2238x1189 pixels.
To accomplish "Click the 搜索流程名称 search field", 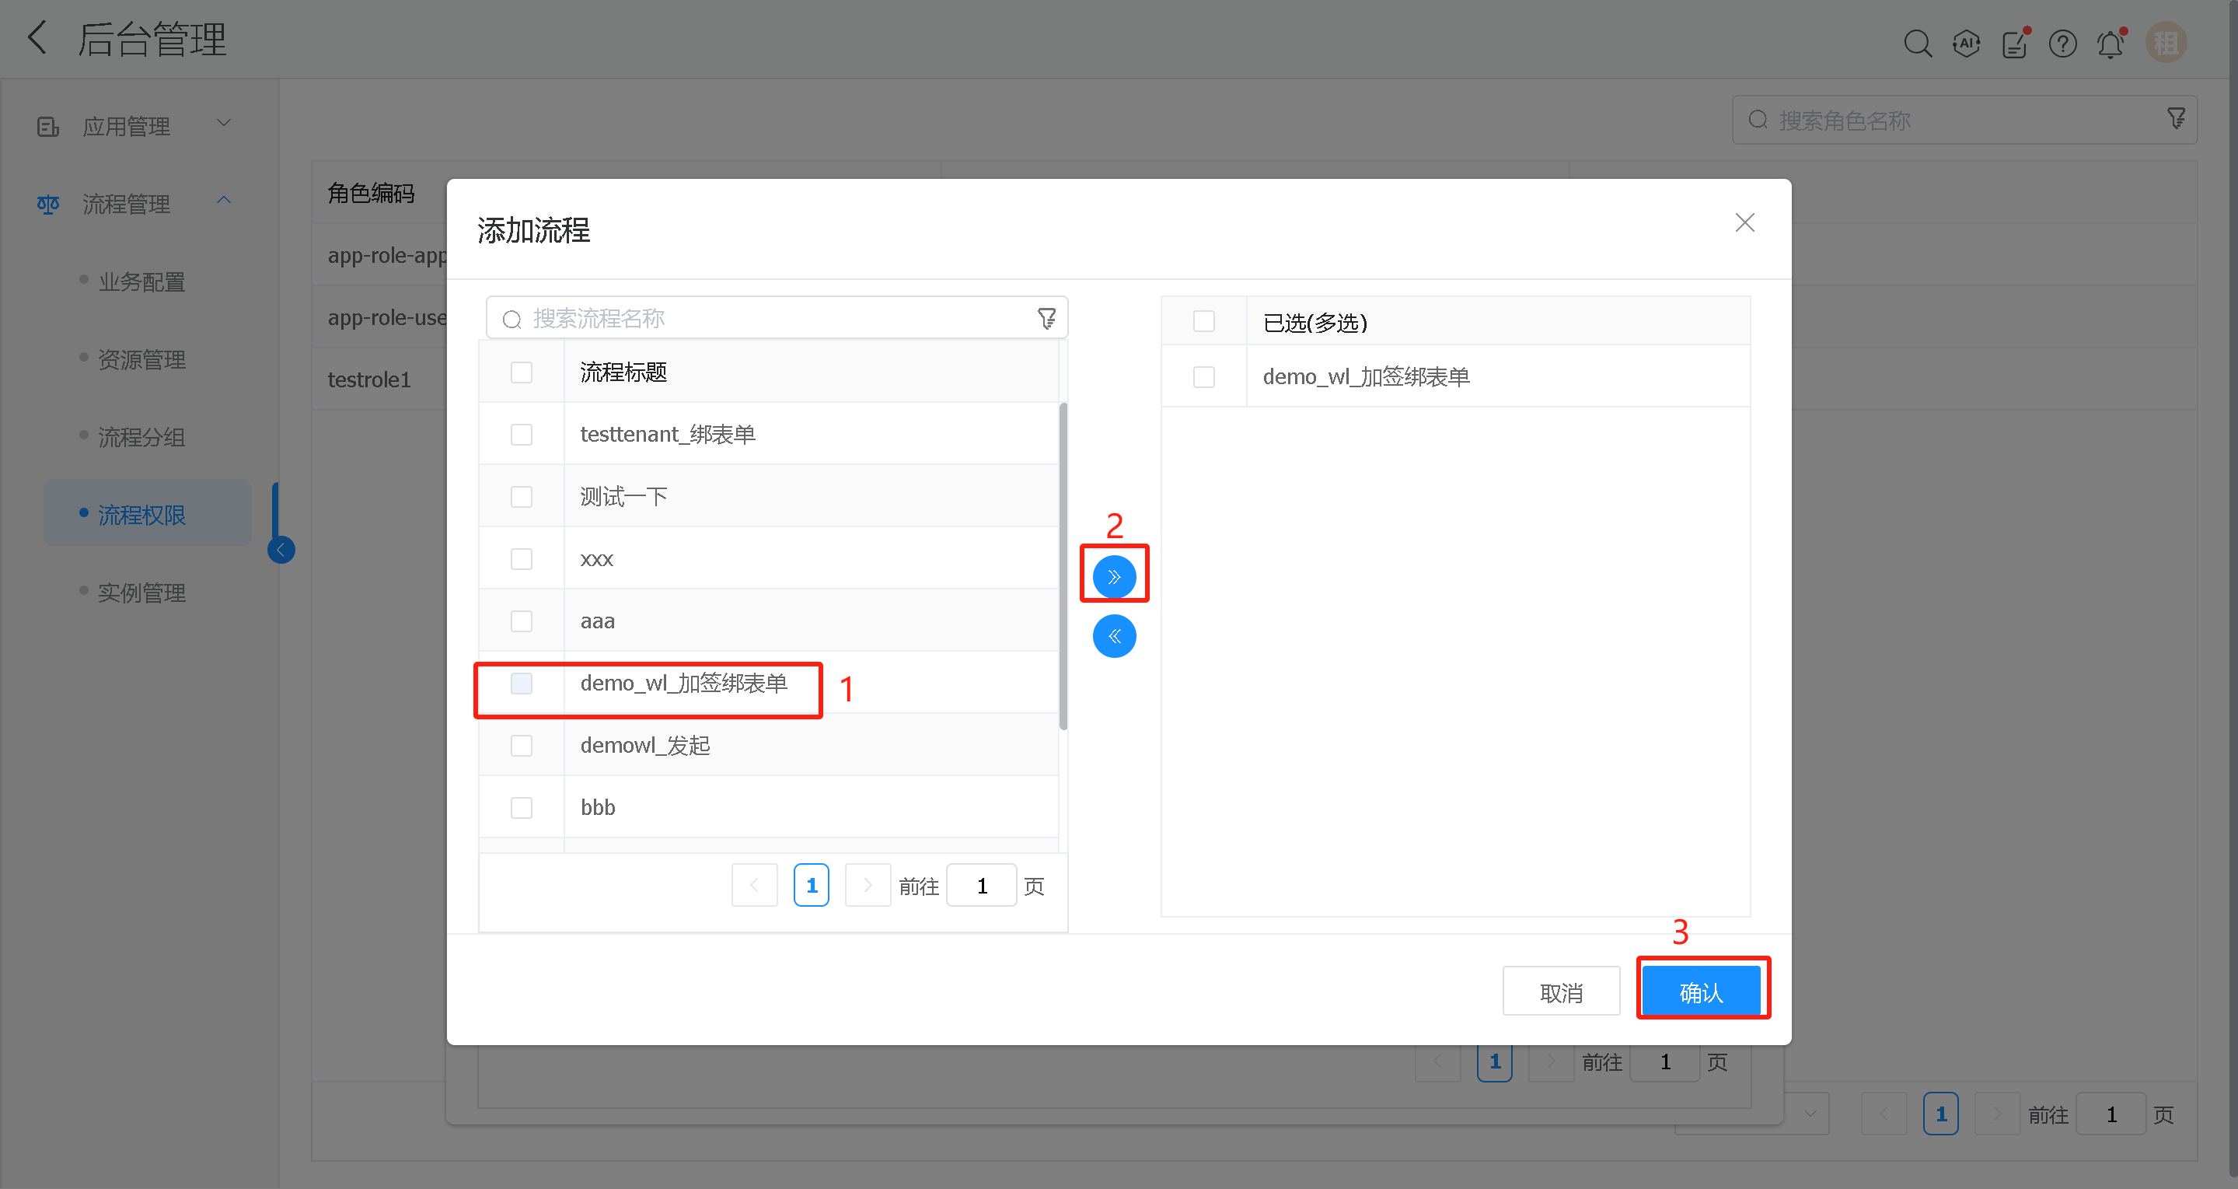I will (765, 319).
